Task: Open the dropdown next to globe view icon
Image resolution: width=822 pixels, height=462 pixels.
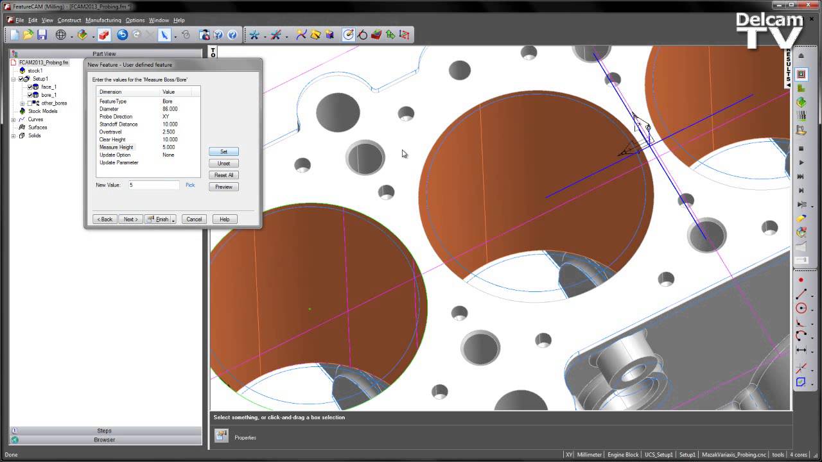Action: point(71,35)
